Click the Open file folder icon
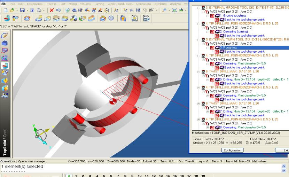This screenshot has width=289, height=177. pos(12,10)
